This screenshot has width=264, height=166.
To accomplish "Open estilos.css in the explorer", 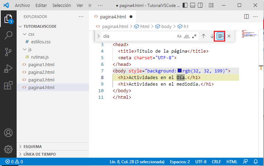I will tap(41, 42).
